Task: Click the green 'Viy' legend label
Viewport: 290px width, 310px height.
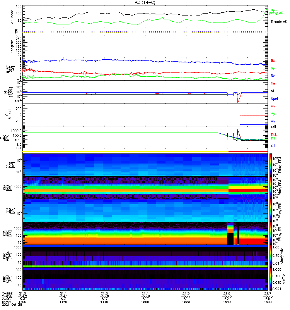Action: coord(273,114)
